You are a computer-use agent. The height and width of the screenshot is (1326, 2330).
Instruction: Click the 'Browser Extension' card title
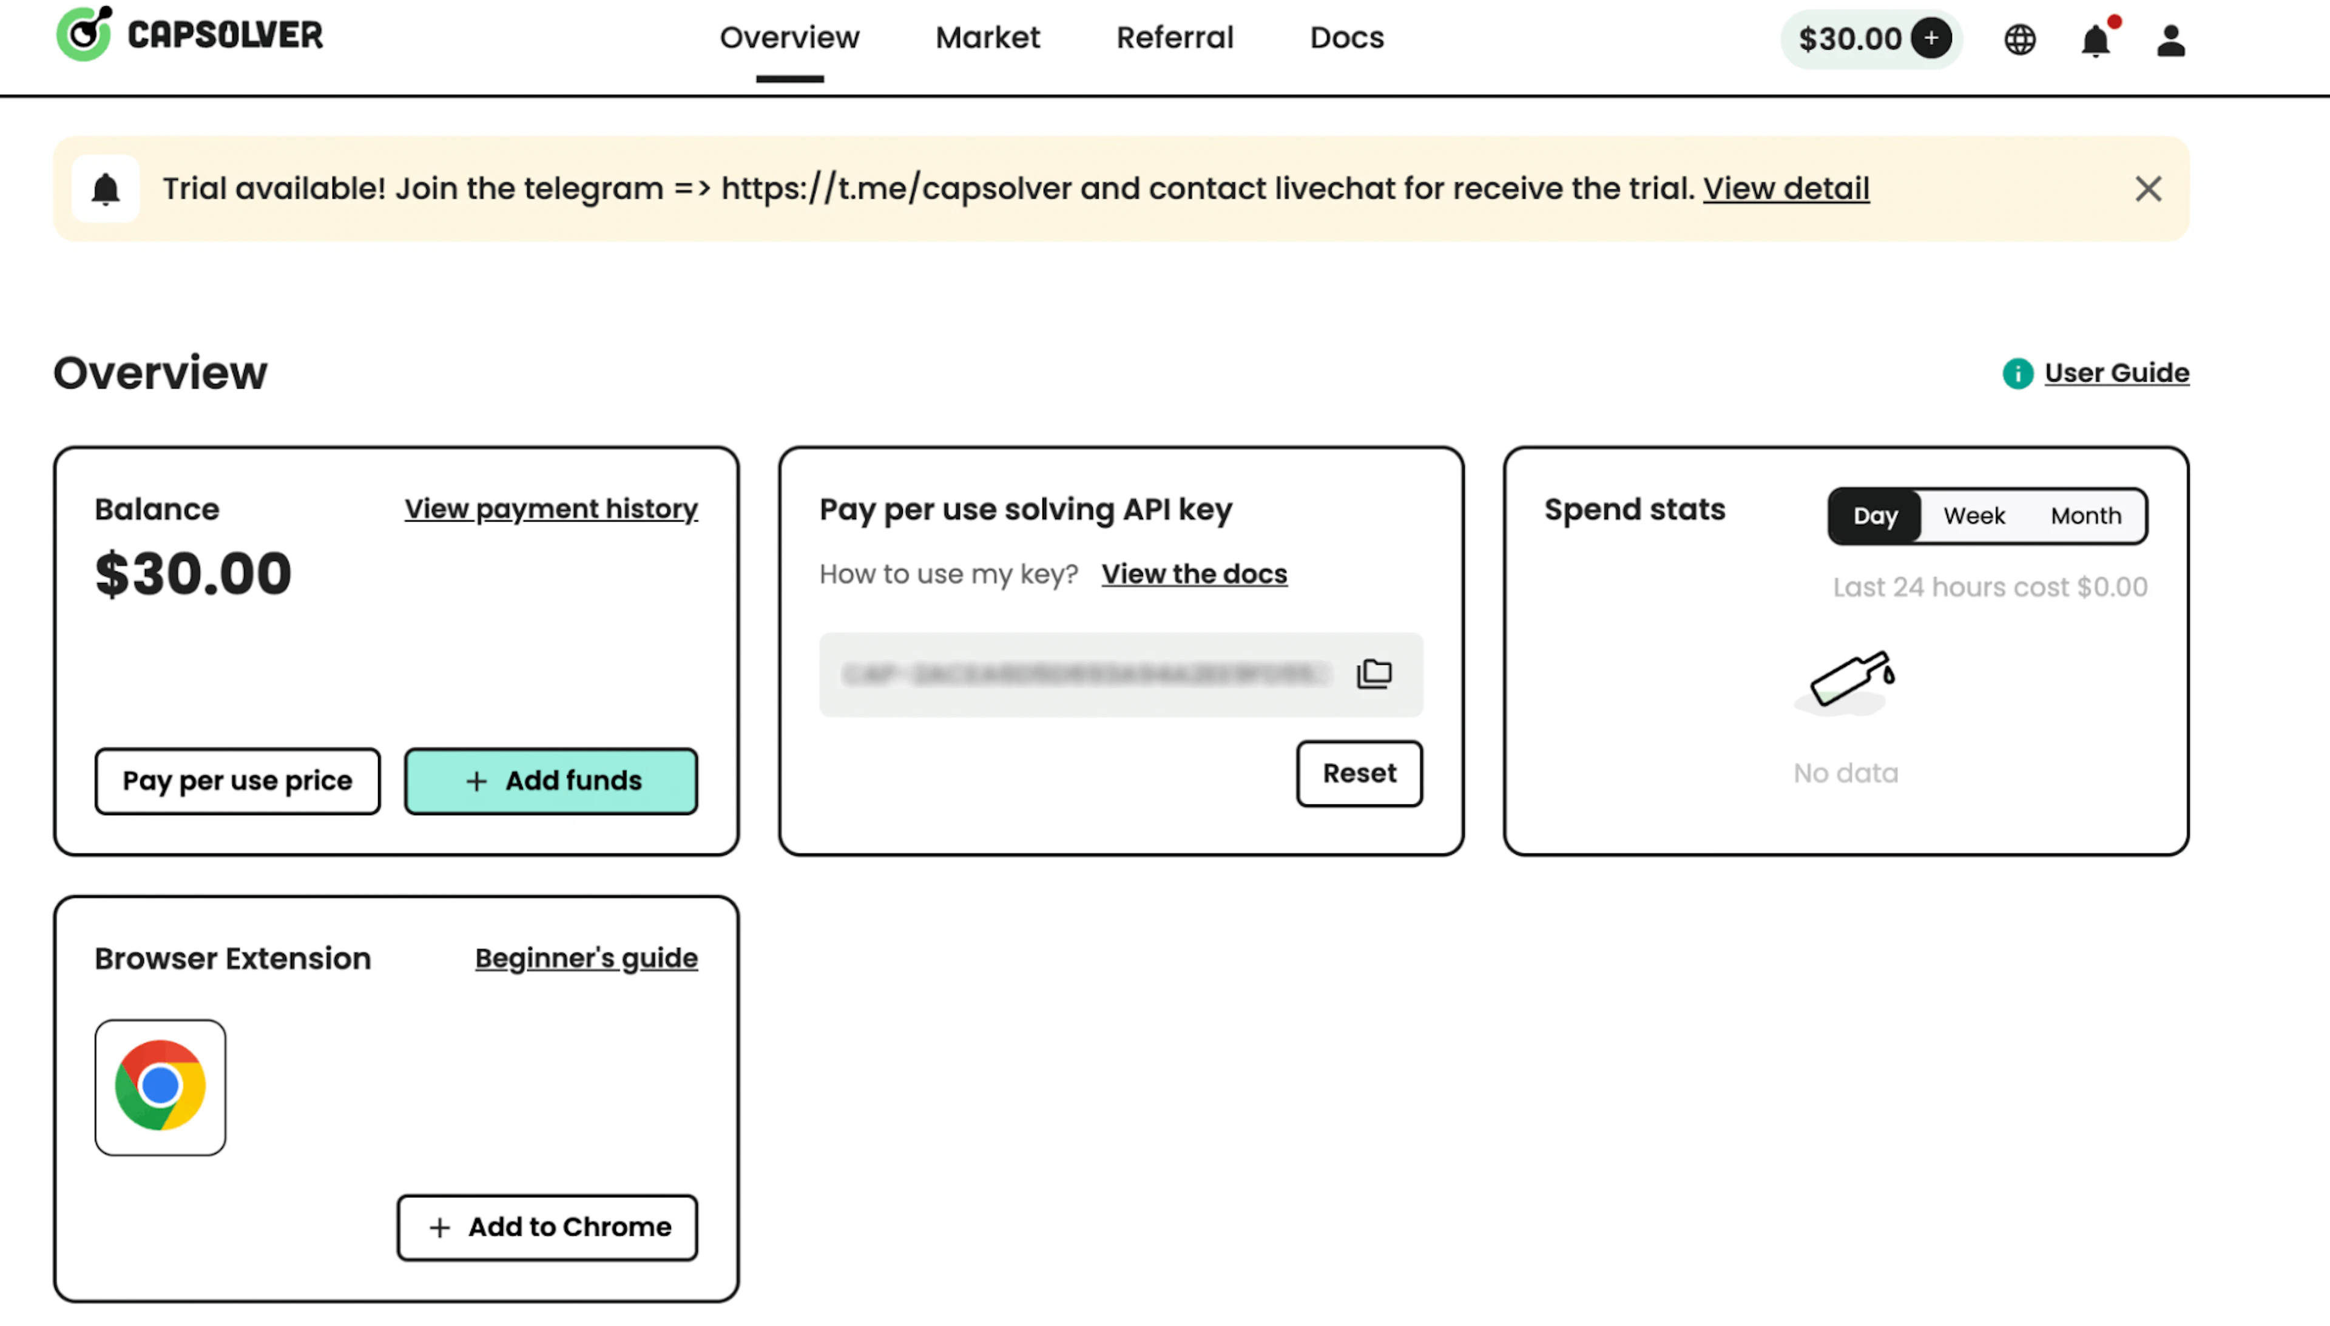click(233, 958)
